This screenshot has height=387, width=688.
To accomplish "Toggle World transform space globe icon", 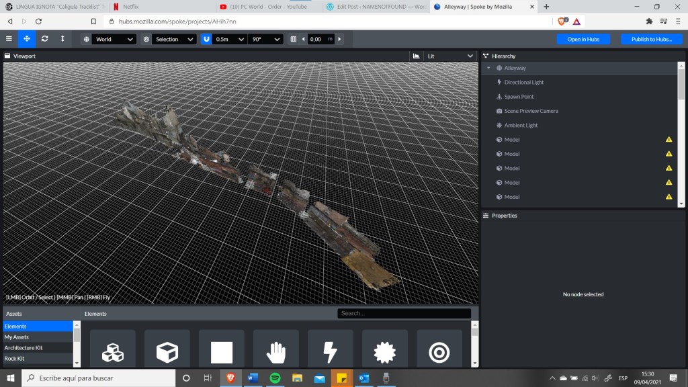I will pyautogui.click(x=86, y=39).
